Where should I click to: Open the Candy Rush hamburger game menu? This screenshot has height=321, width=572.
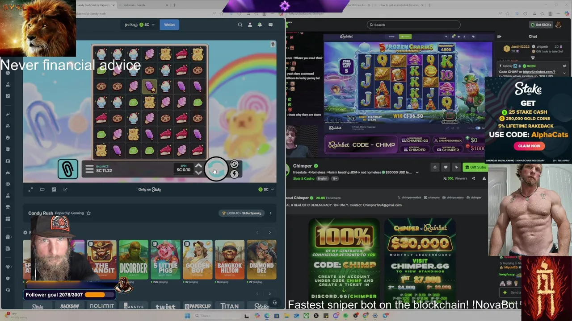point(89,169)
